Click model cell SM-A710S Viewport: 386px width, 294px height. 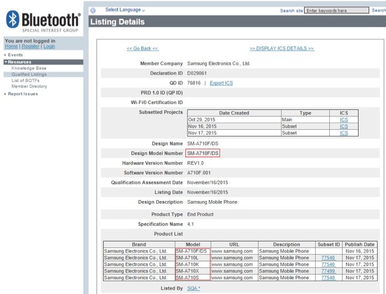coord(187,278)
